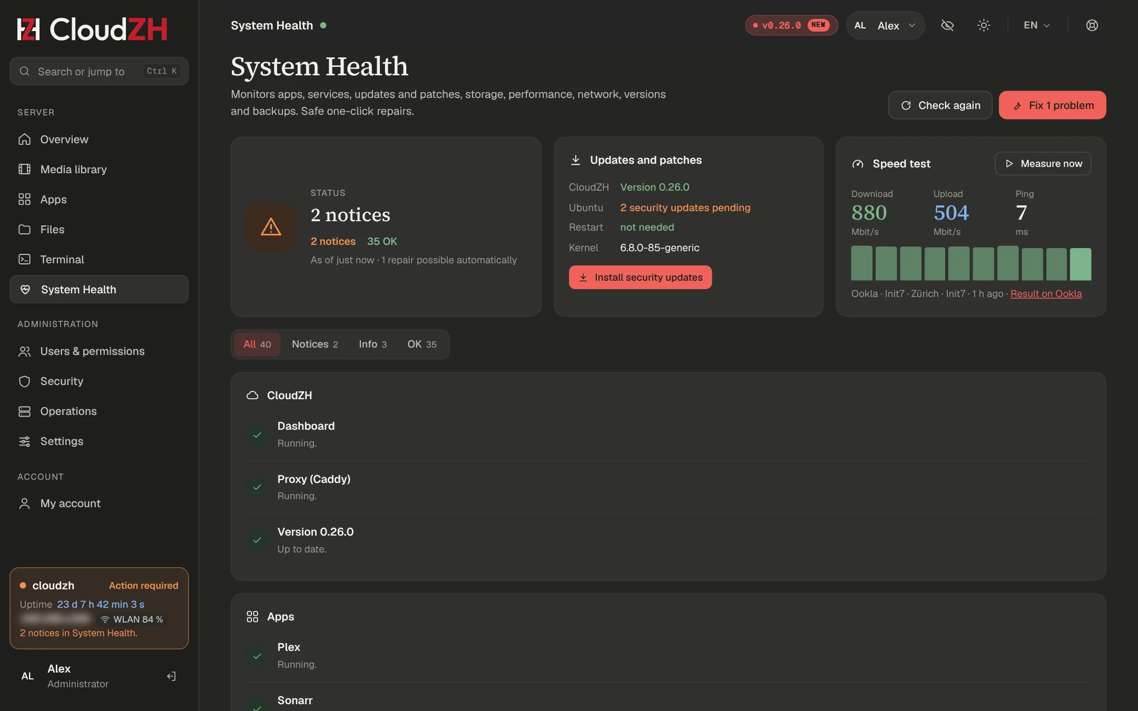The height and width of the screenshot is (711, 1138).
Task: Toggle privacy eye-off icon in header
Action: (x=947, y=25)
